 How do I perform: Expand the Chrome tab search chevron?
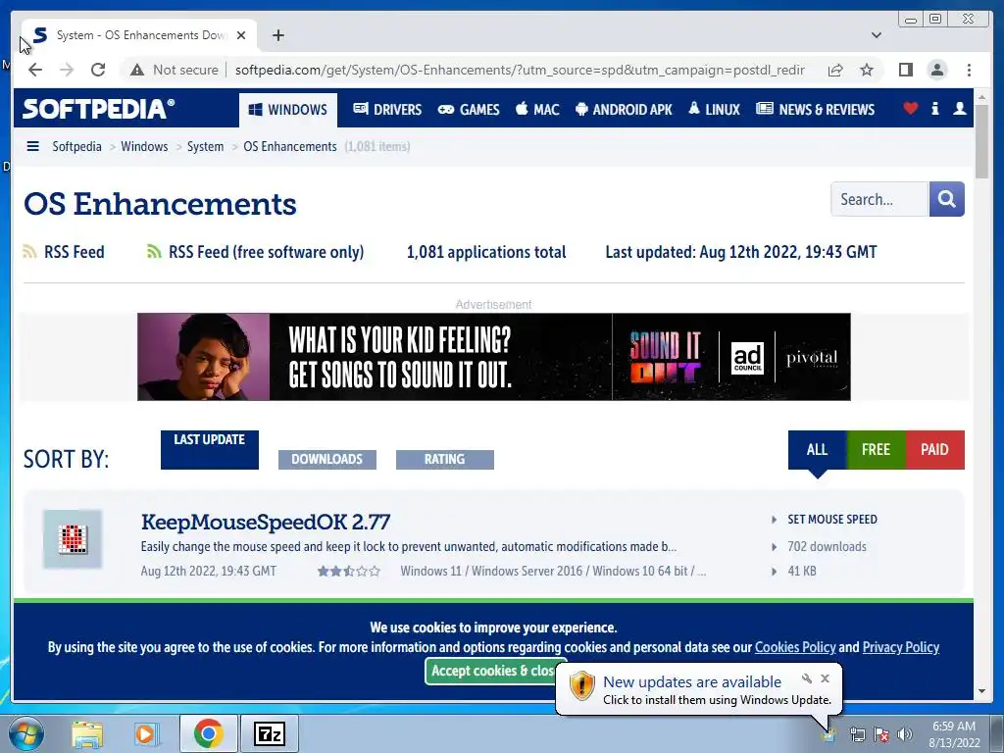(x=877, y=35)
